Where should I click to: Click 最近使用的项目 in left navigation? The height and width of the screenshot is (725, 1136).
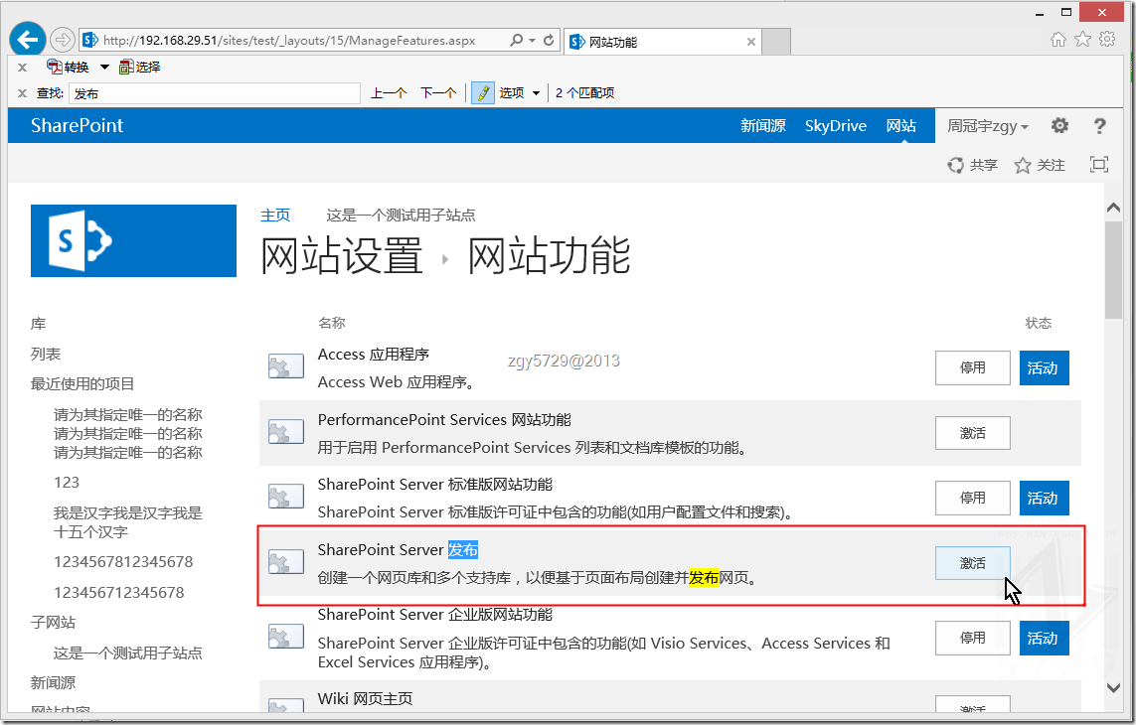82,384
